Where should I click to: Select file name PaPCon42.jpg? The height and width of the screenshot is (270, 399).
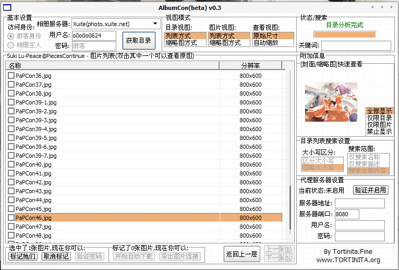(33, 182)
